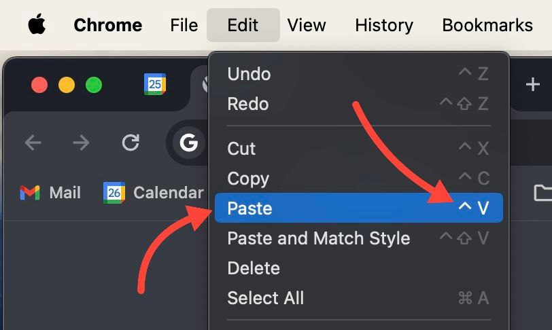
Task: Reload the page with refresh icon
Action: (131, 143)
